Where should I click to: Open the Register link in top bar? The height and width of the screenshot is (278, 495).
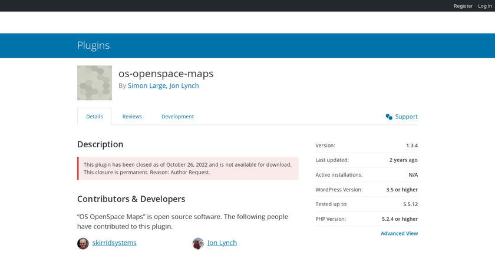click(463, 6)
